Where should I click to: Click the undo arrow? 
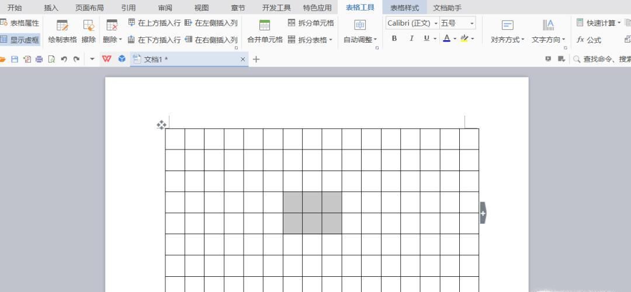[64, 59]
